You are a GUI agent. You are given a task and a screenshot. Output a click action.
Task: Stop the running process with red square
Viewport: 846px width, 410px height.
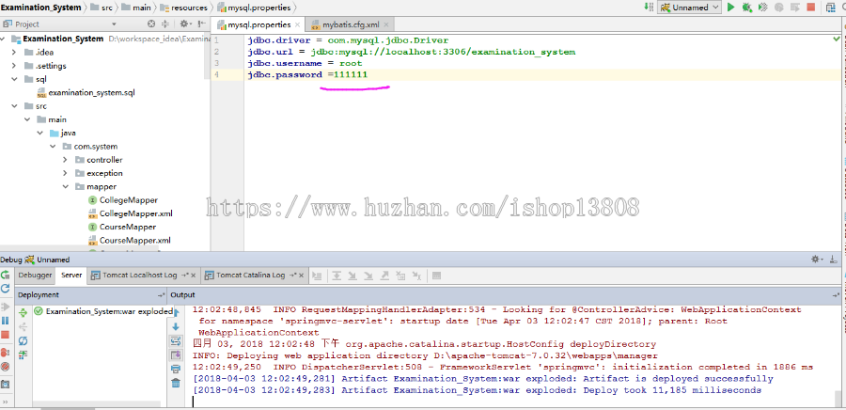[x=810, y=7]
